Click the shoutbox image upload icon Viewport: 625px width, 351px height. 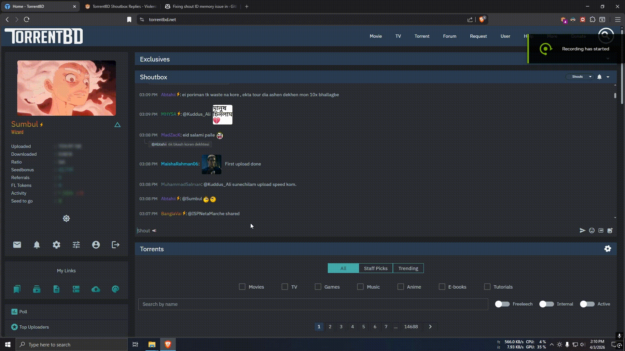coord(610,230)
